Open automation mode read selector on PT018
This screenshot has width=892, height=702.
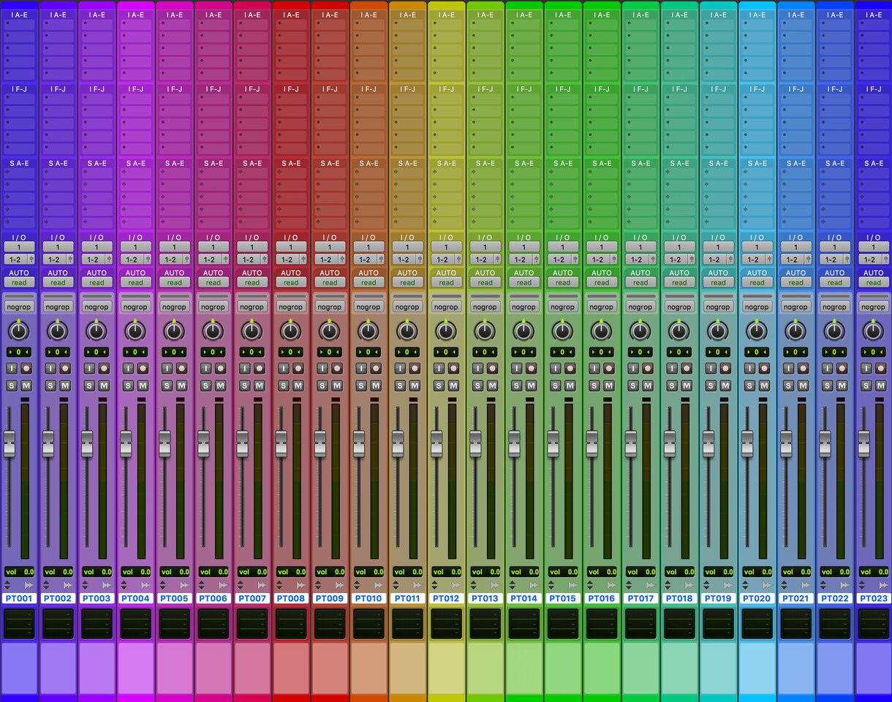679,282
